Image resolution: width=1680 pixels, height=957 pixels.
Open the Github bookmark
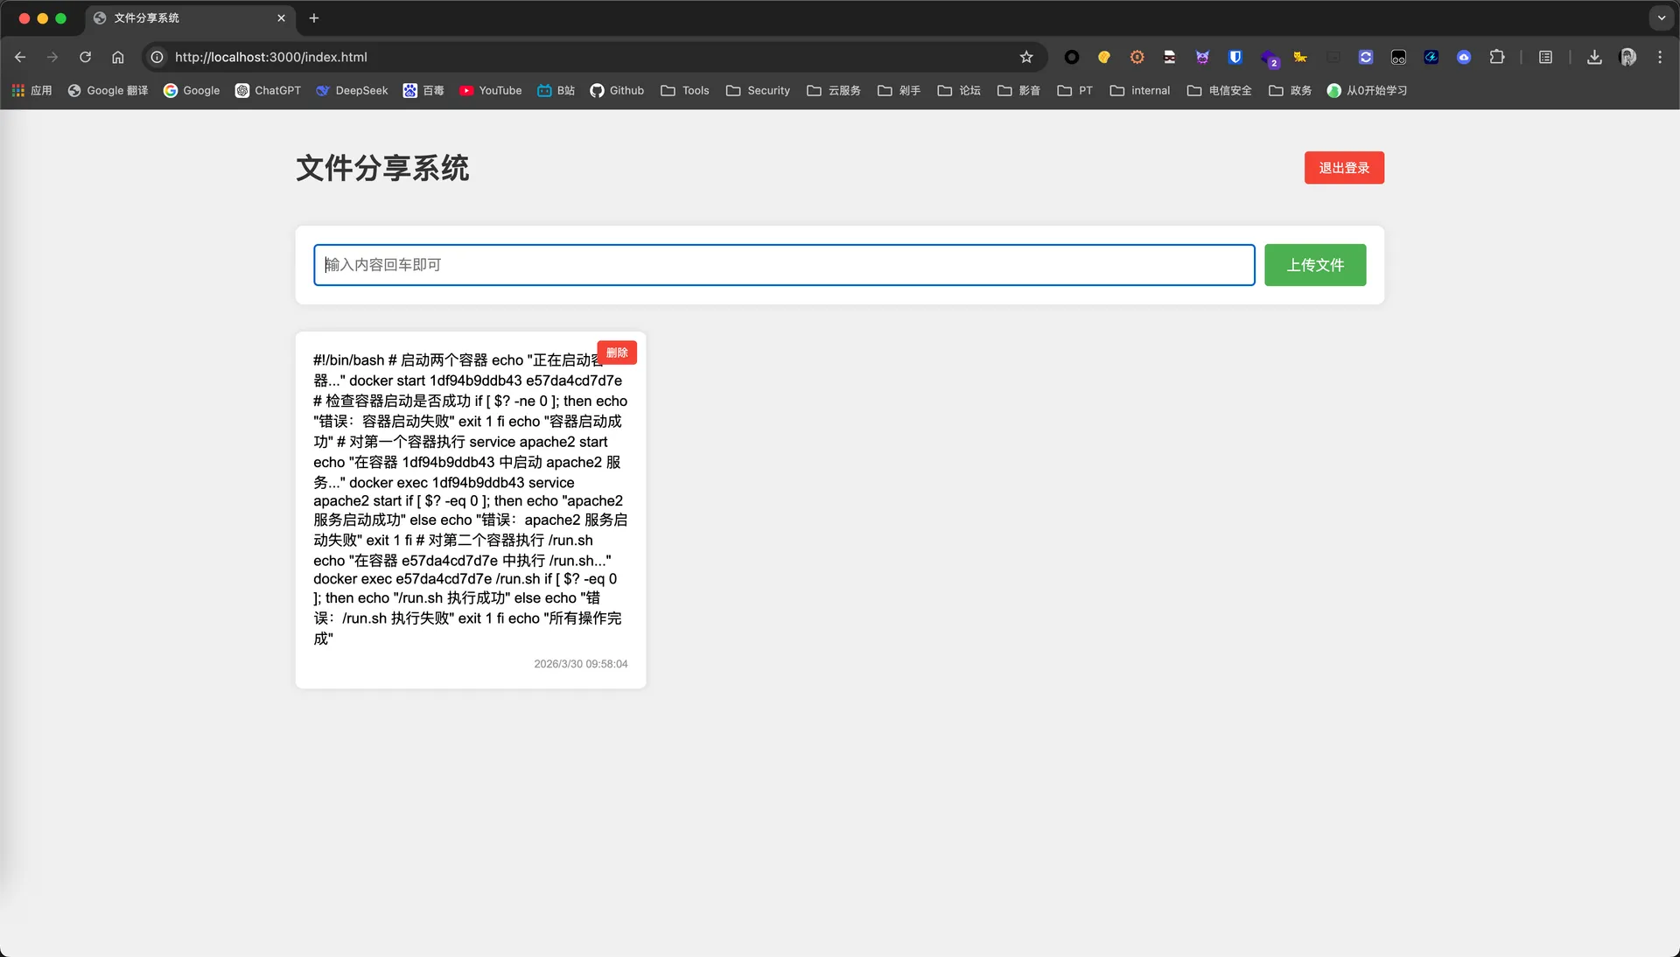(617, 90)
